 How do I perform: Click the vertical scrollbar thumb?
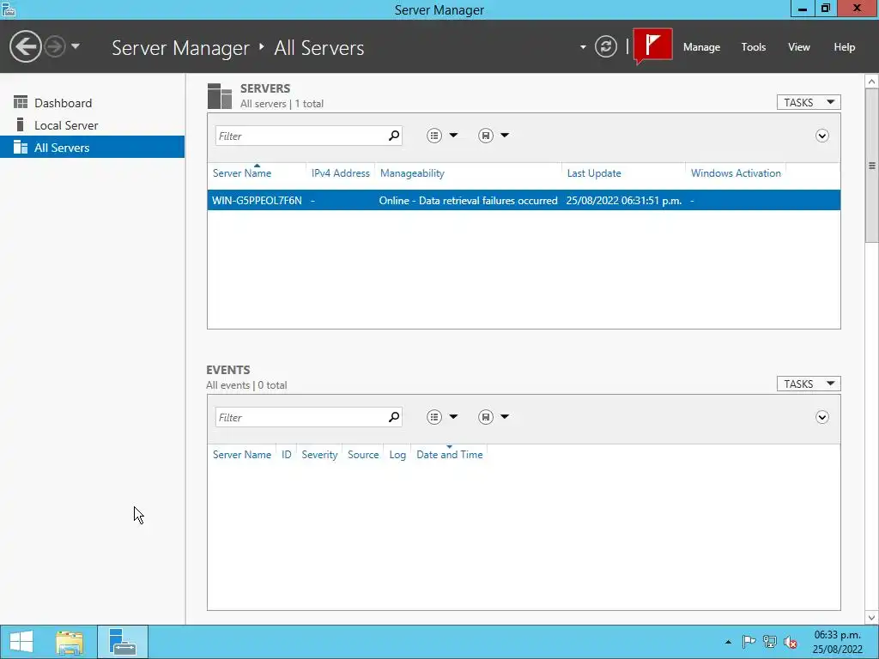(872, 166)
